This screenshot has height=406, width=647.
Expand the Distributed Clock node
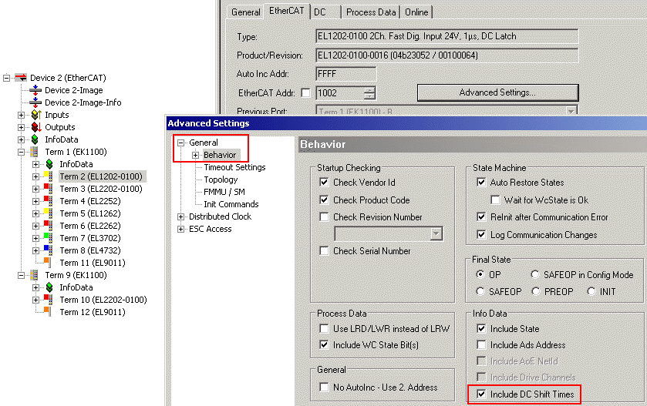coord(180,216)
